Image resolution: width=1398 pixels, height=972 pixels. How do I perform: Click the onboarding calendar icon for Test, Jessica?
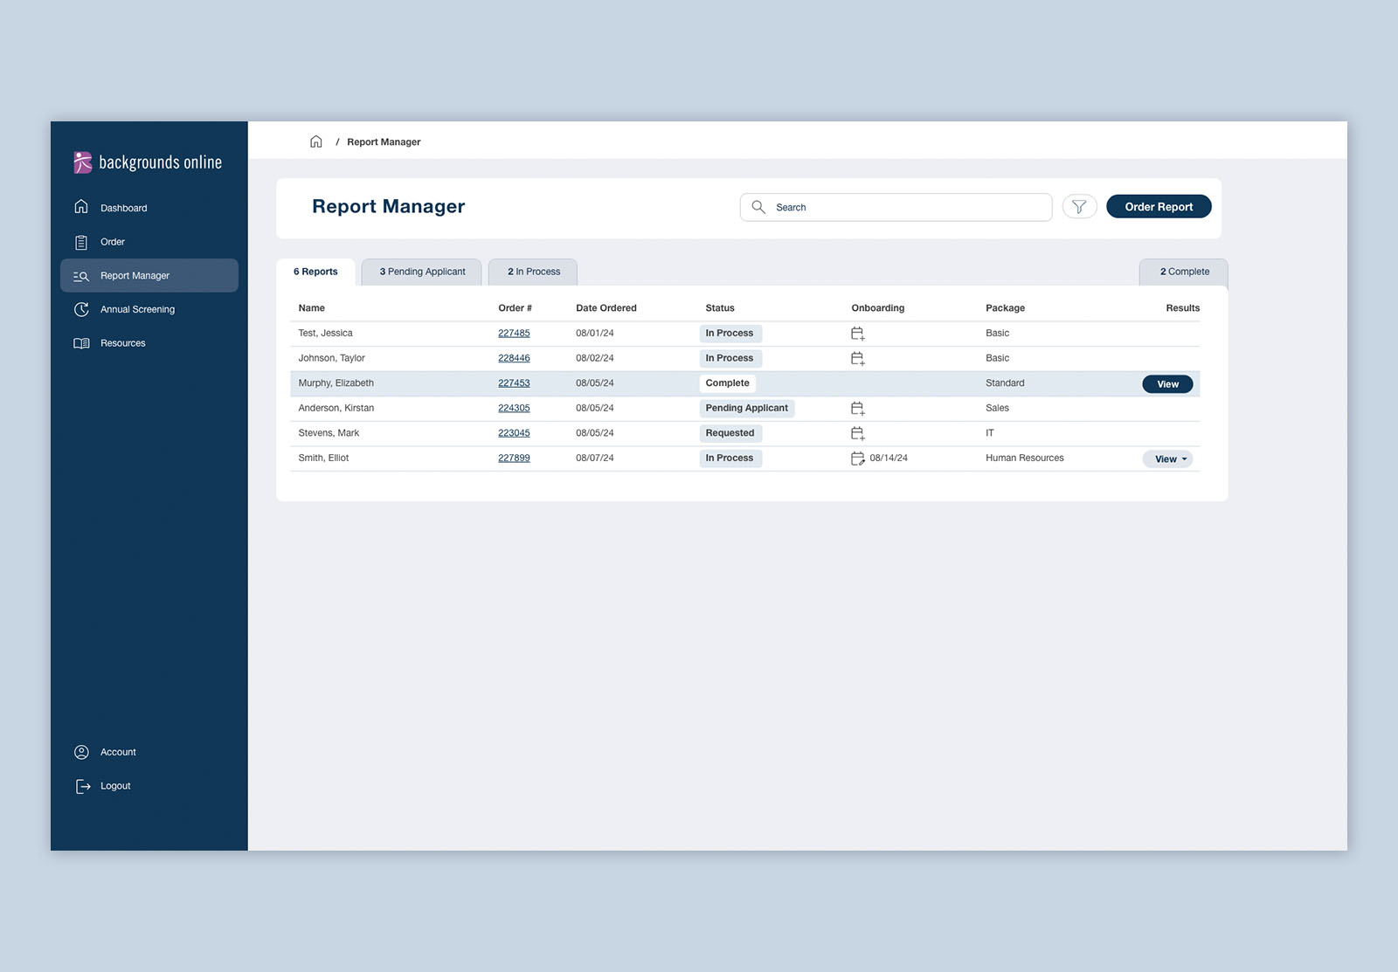click(857, 334)
